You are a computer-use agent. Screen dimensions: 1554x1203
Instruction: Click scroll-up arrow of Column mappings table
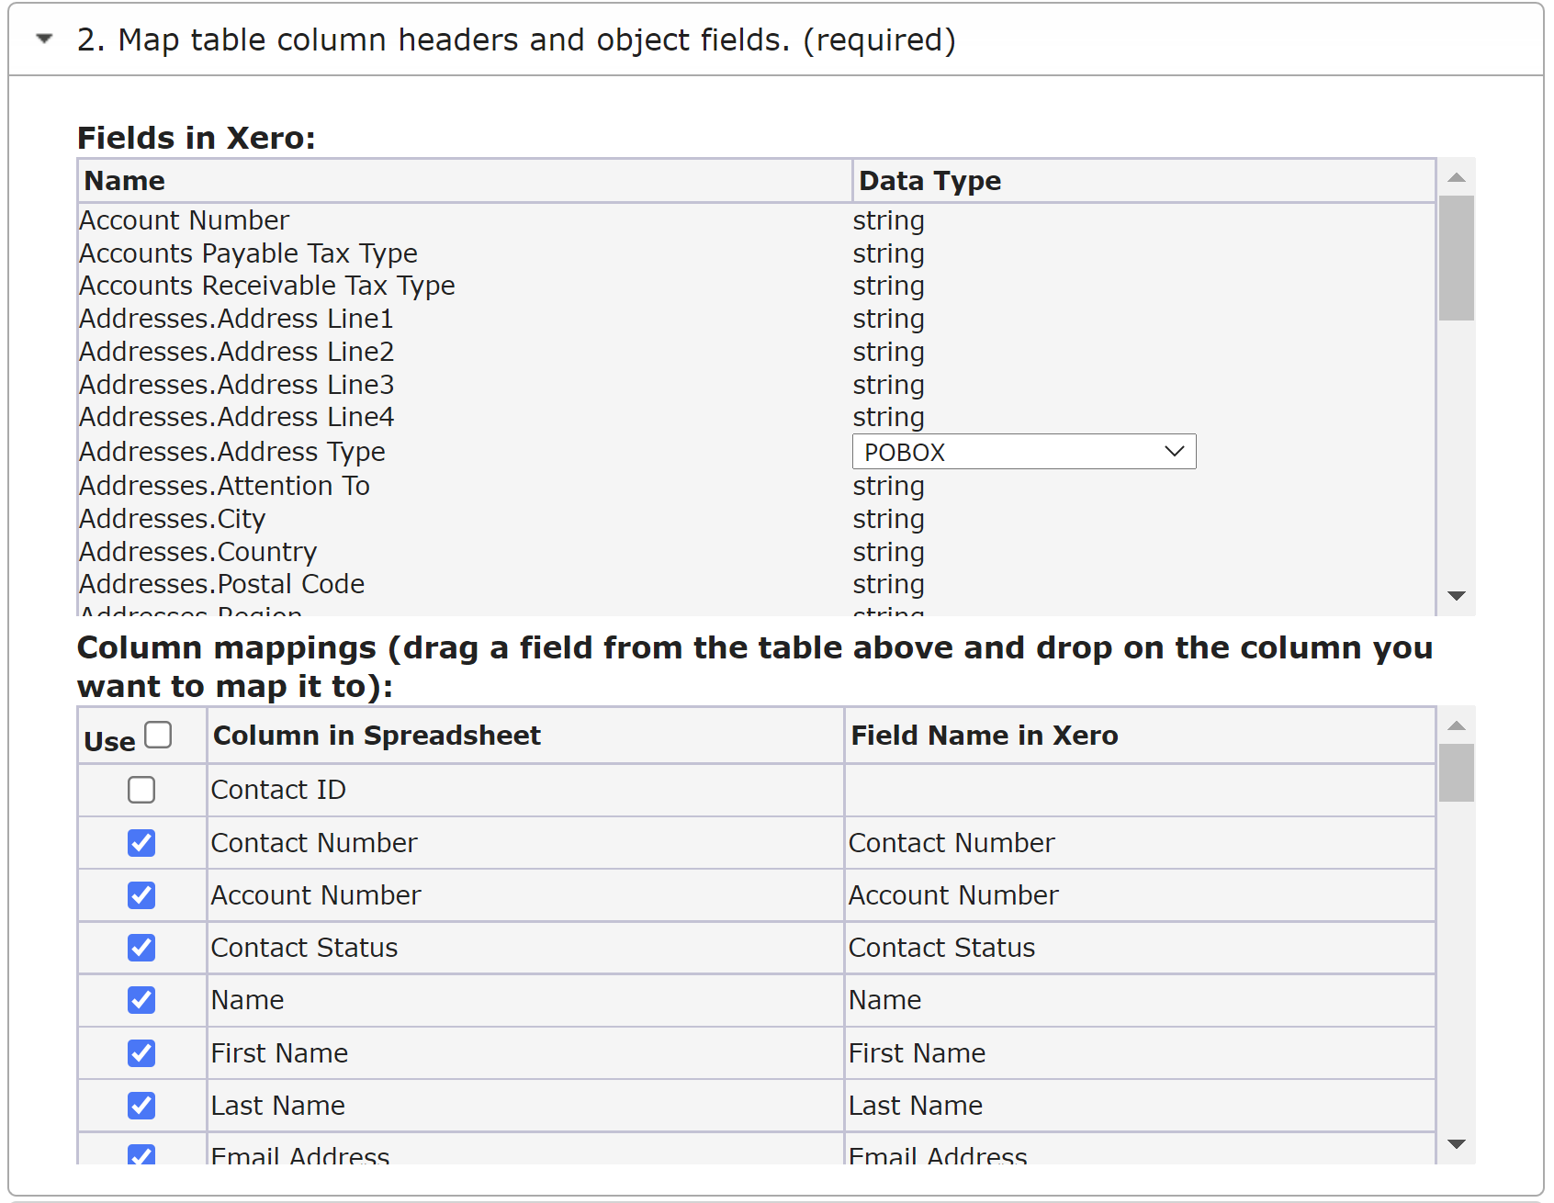click(x=1457, y=725)
